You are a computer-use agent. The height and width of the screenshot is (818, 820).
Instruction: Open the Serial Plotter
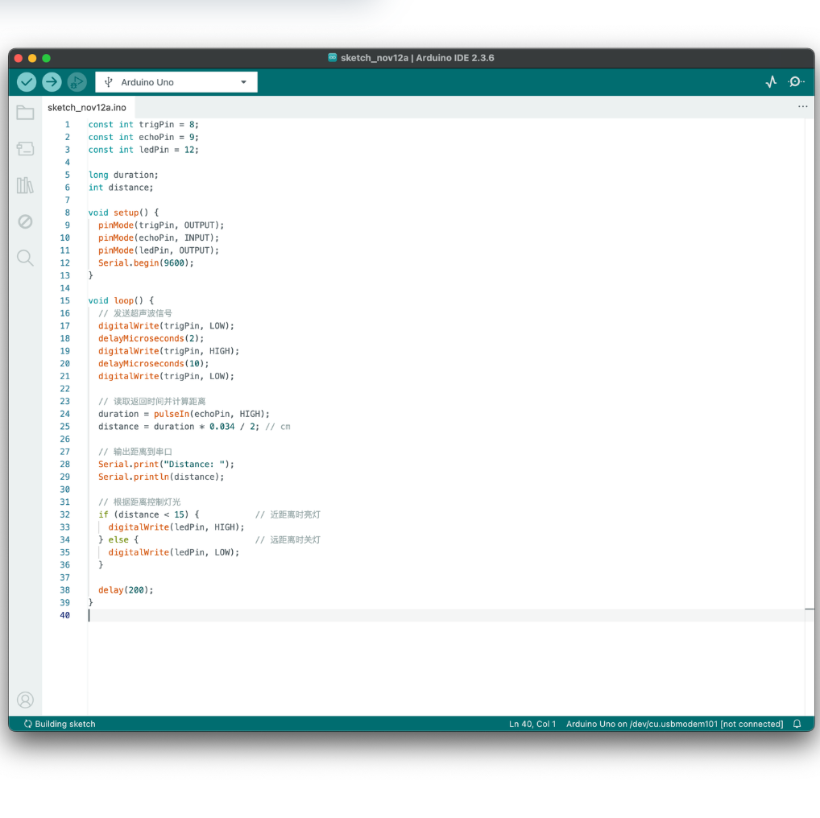pyautogui.click(x=770, y=81)
